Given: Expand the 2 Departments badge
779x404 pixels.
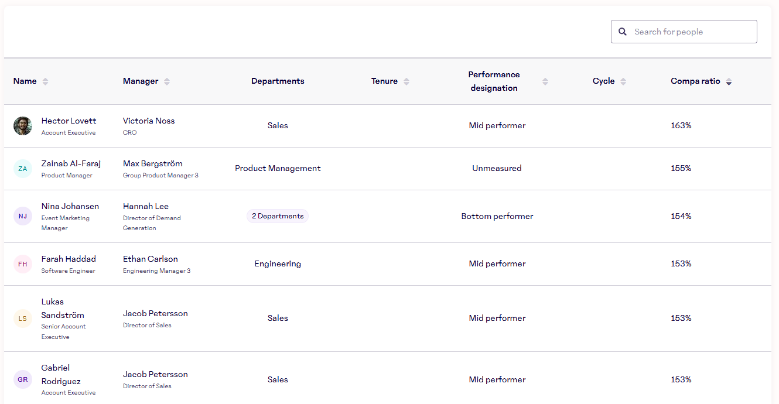Looking at the screenshot, I should click(278, 216).
